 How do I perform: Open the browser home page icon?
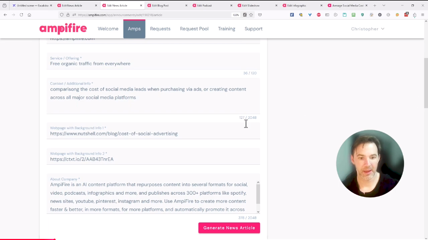coord(29,15)
